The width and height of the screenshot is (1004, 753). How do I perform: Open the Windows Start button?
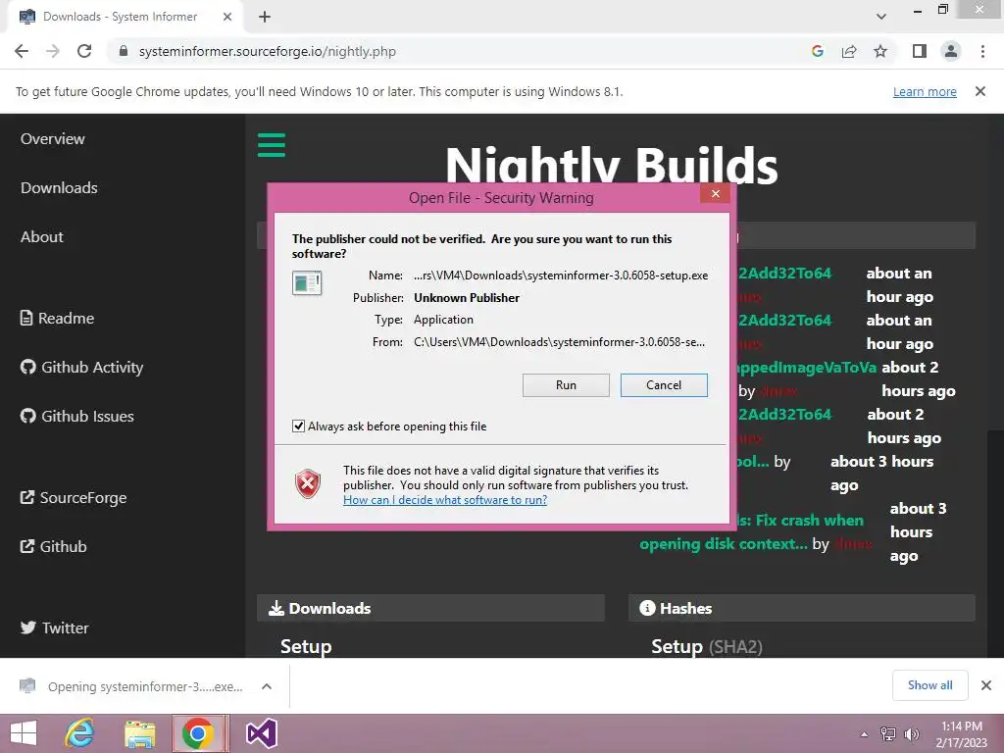24,733
